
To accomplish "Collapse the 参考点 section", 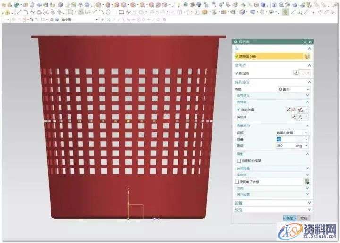I will (x=309, y=65).
